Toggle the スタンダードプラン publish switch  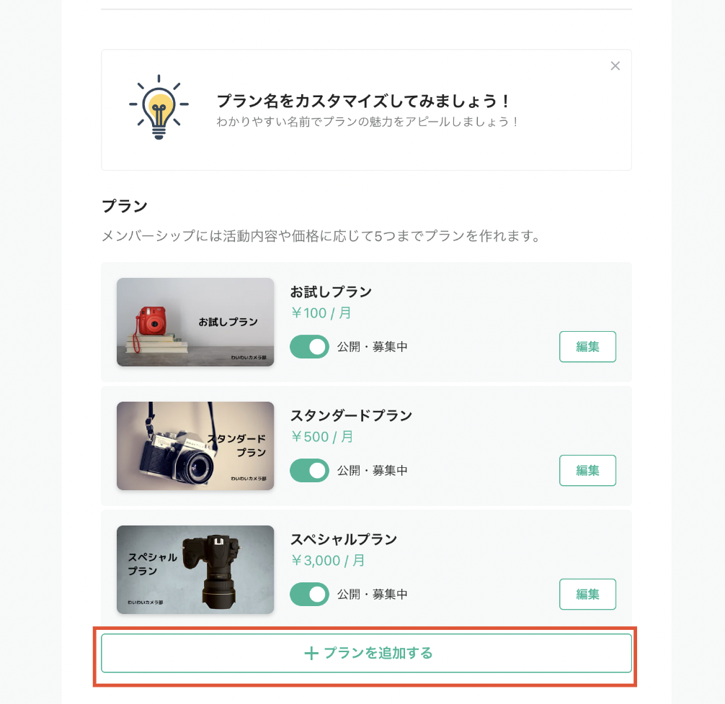point(309,471)
